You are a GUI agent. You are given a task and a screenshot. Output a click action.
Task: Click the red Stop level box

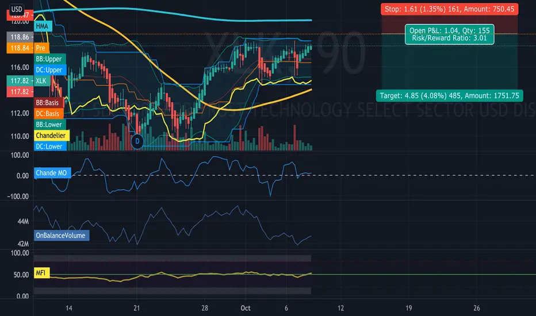click(x=450, y=9)
